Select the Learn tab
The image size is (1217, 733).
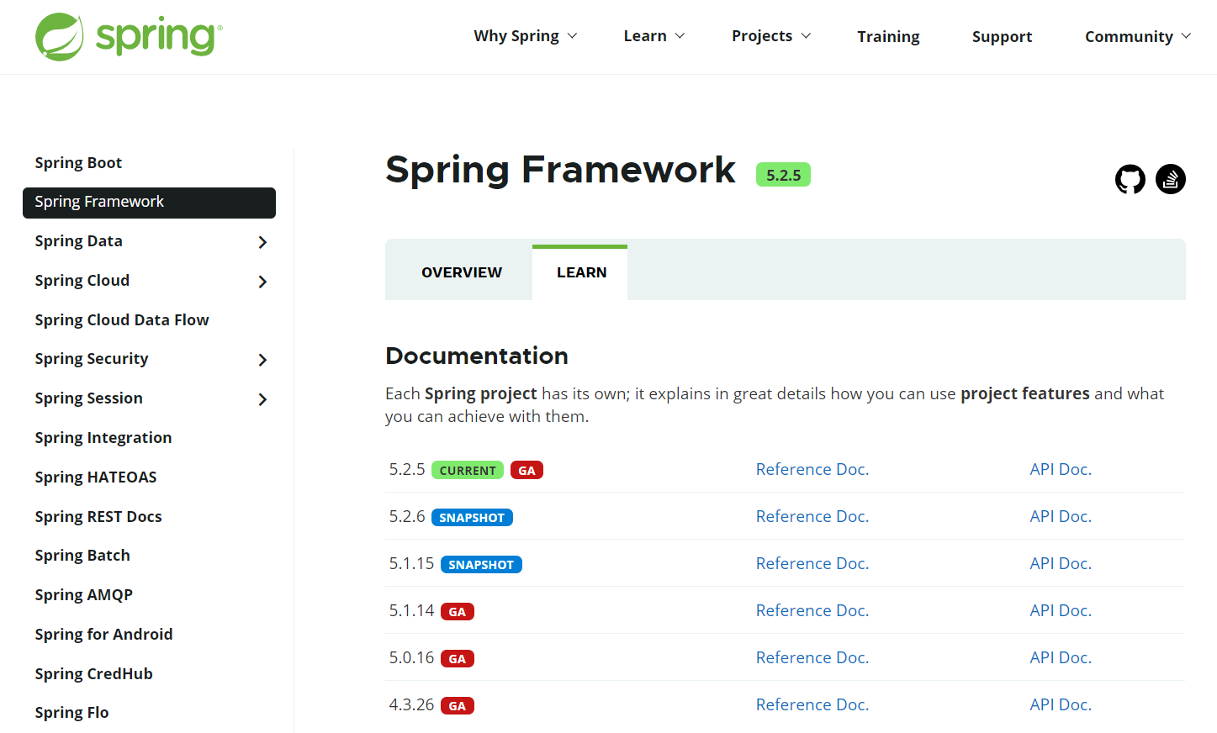click(x=581, y=272)
